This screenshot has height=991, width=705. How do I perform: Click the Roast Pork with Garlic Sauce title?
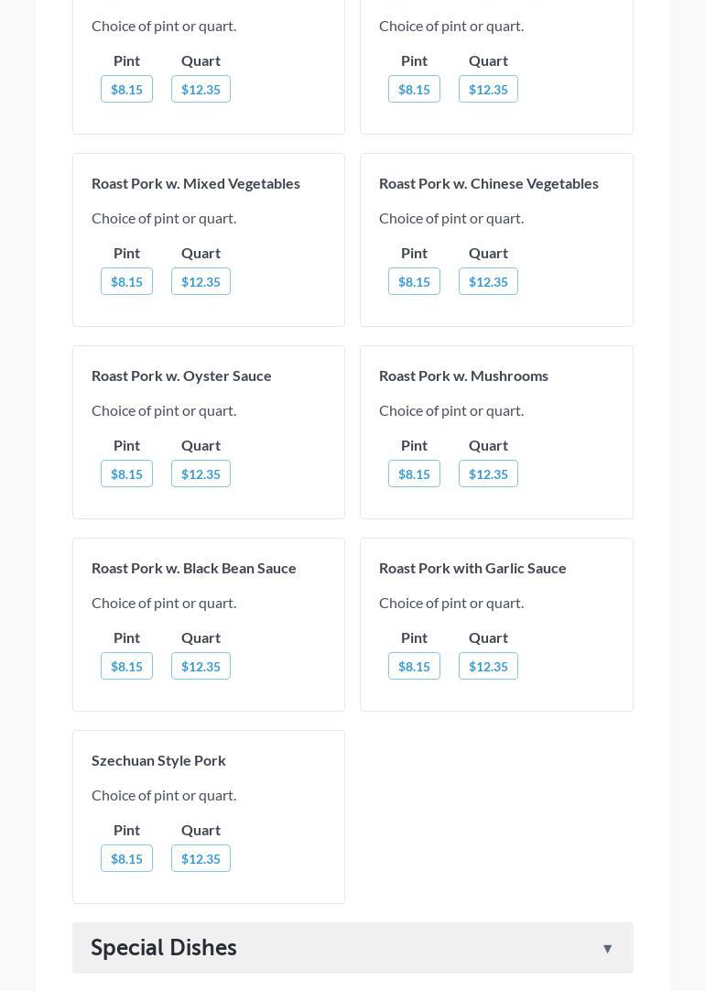pyautogui.click(x=472, y=568)
